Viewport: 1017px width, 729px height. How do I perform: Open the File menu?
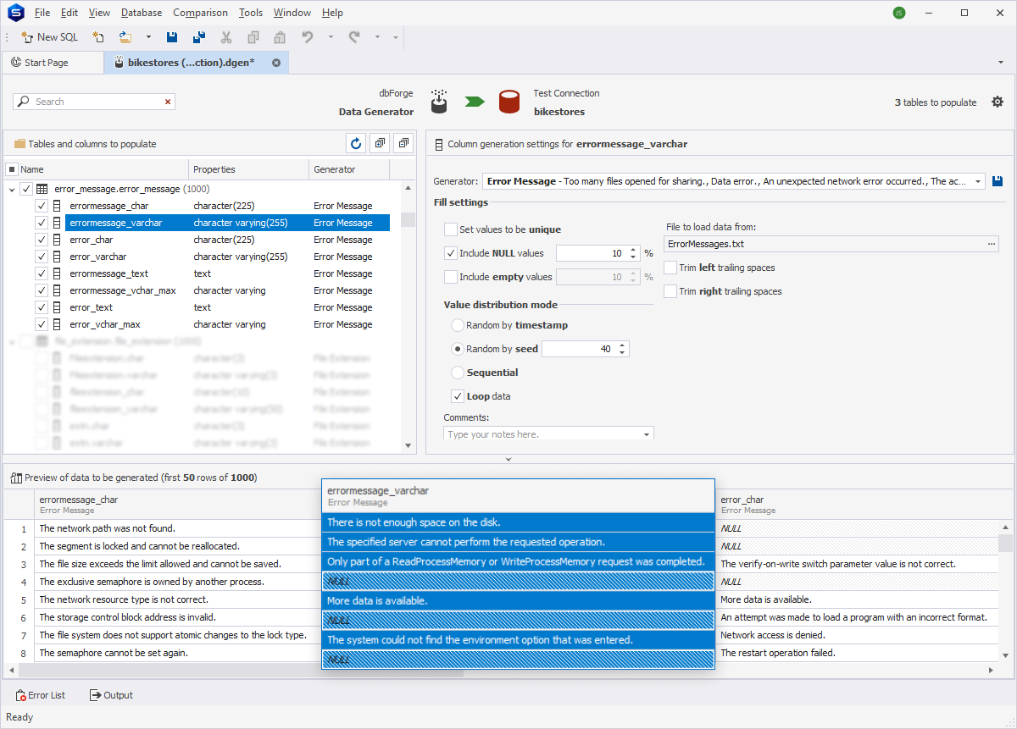pos(42,13)
